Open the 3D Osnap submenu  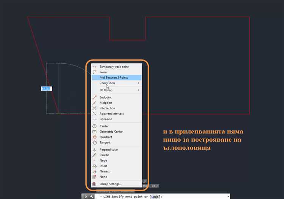click(117, 90)
